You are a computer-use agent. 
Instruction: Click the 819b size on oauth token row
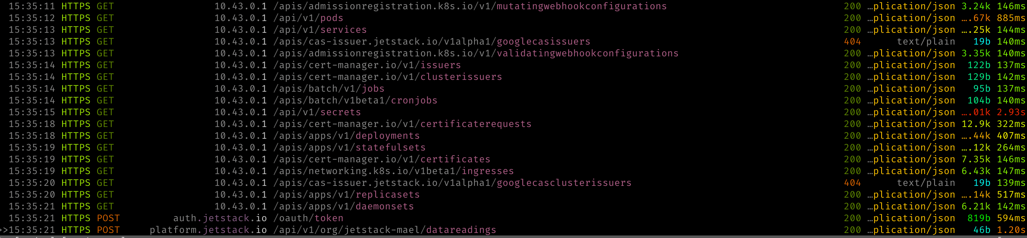pos(979,218)
